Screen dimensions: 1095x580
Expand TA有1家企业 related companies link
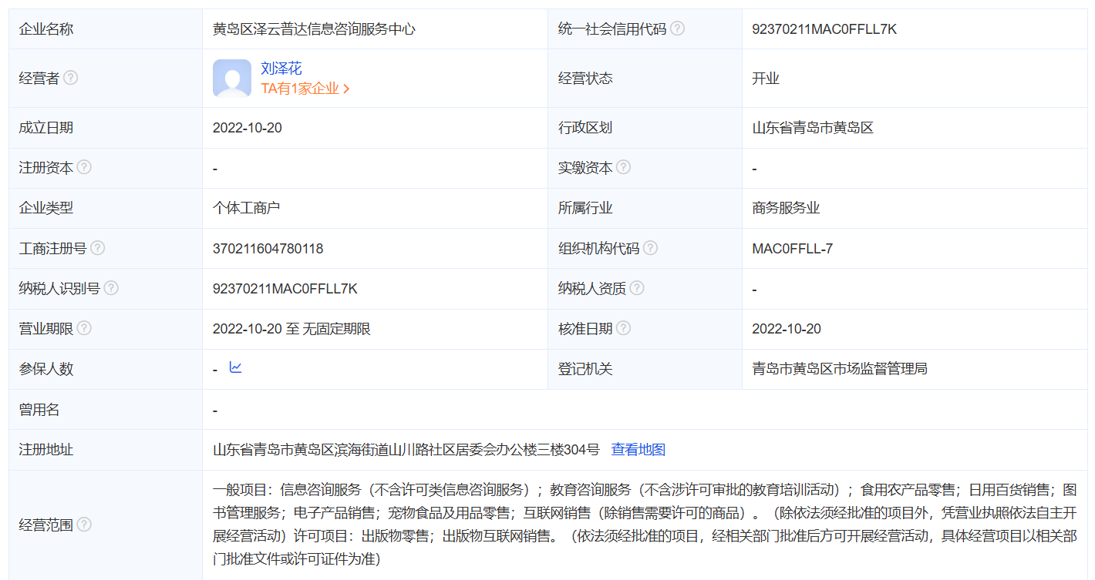click(305, 89)
